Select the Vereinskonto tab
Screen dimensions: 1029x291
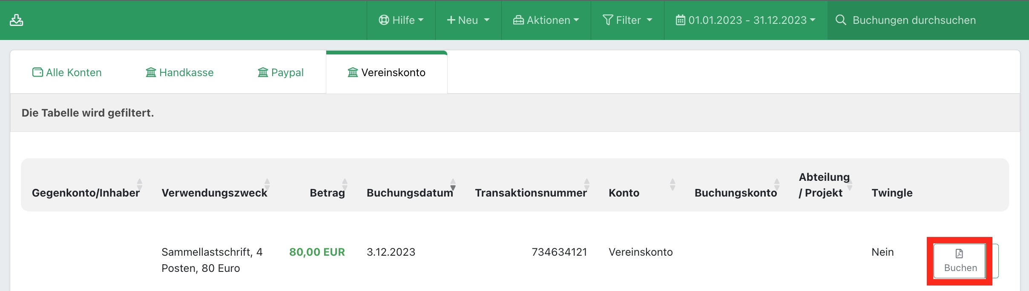tap(386, 72)
